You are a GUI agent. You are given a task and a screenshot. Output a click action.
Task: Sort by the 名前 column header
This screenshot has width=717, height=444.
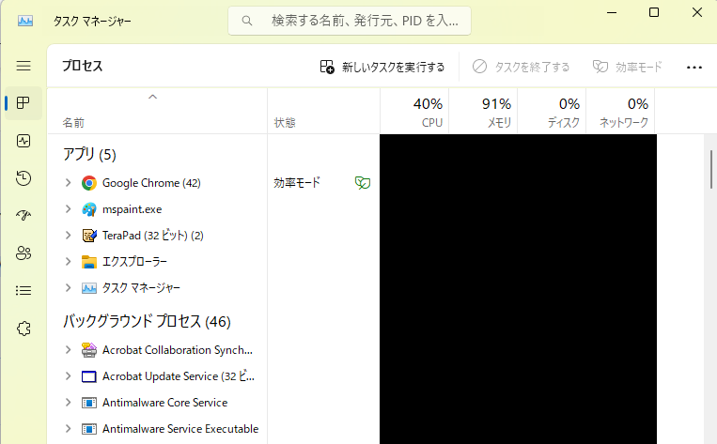coord(157,111)
